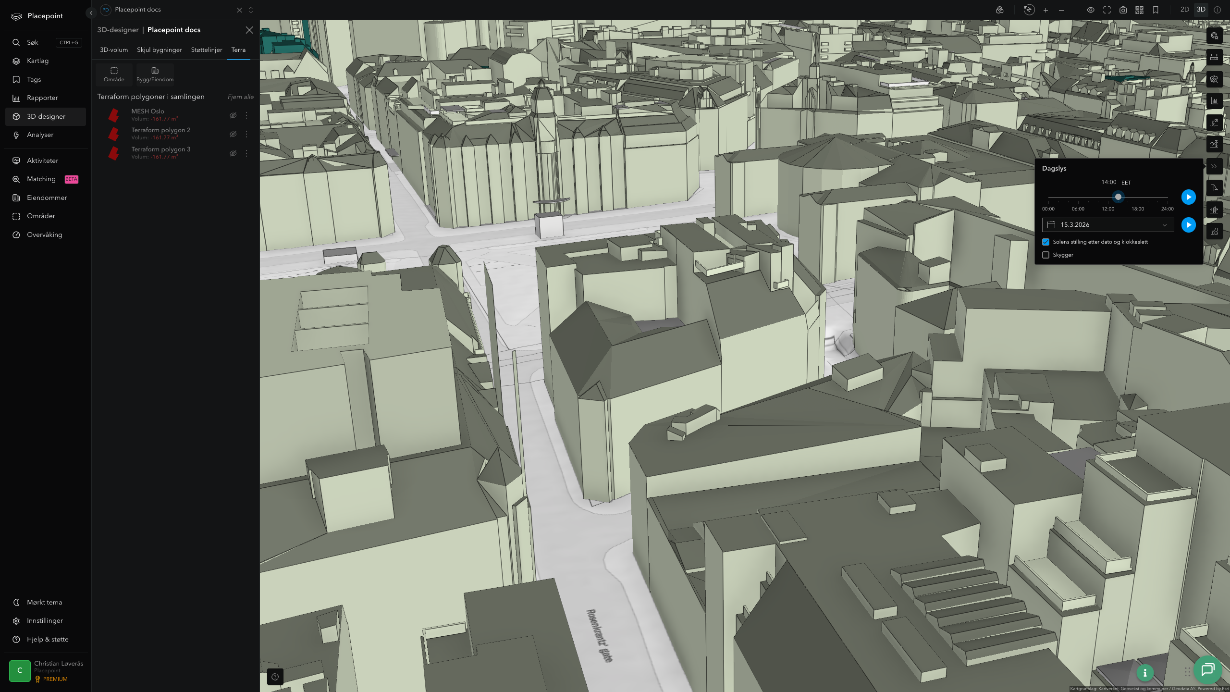
Task: Click the Område tool button
Action: [114, 74]
